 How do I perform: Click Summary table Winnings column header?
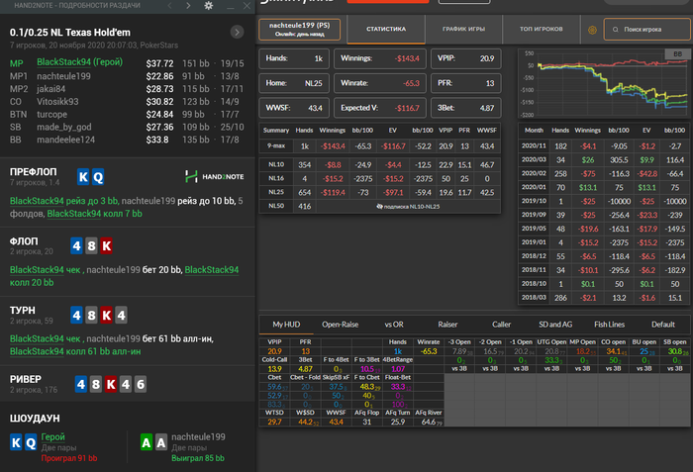point(332,131)
